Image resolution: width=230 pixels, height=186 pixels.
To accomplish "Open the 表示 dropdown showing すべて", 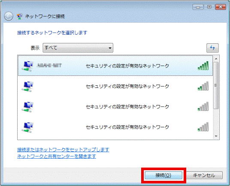I will [x=78, y=48].
